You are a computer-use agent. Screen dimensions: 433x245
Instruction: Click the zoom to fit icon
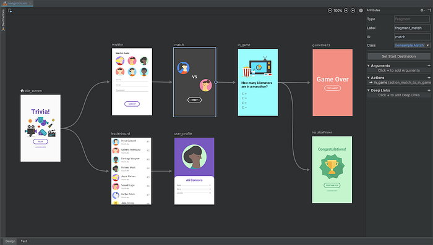pos(353,10)
